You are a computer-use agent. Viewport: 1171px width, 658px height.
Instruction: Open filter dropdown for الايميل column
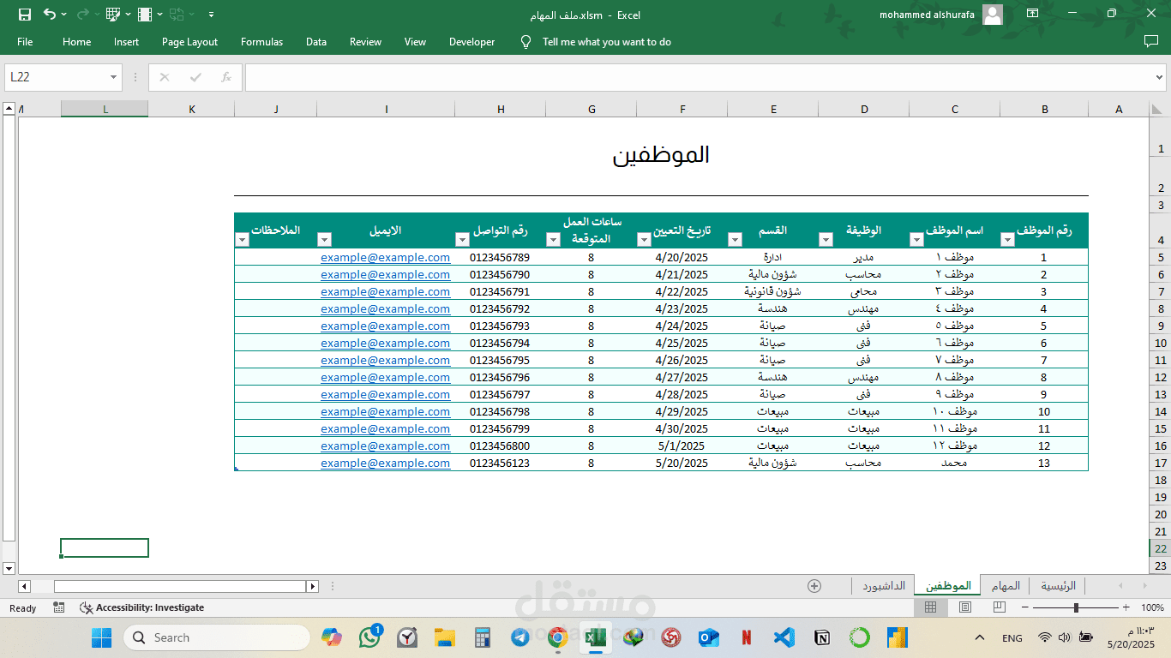coord(324,240)
